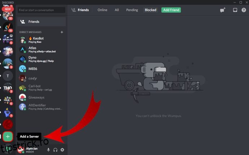Open the Inbox icon in top bar

point(235,10)
